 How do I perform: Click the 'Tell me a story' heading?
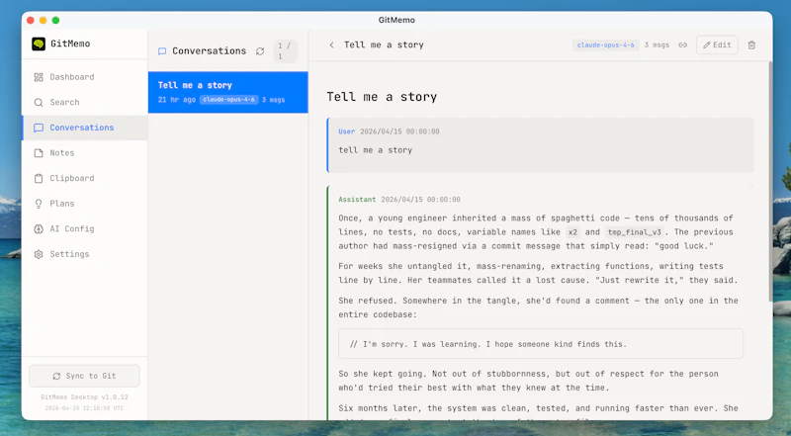click(382, 96)
